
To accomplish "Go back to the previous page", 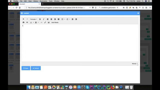I will [10, 7].
